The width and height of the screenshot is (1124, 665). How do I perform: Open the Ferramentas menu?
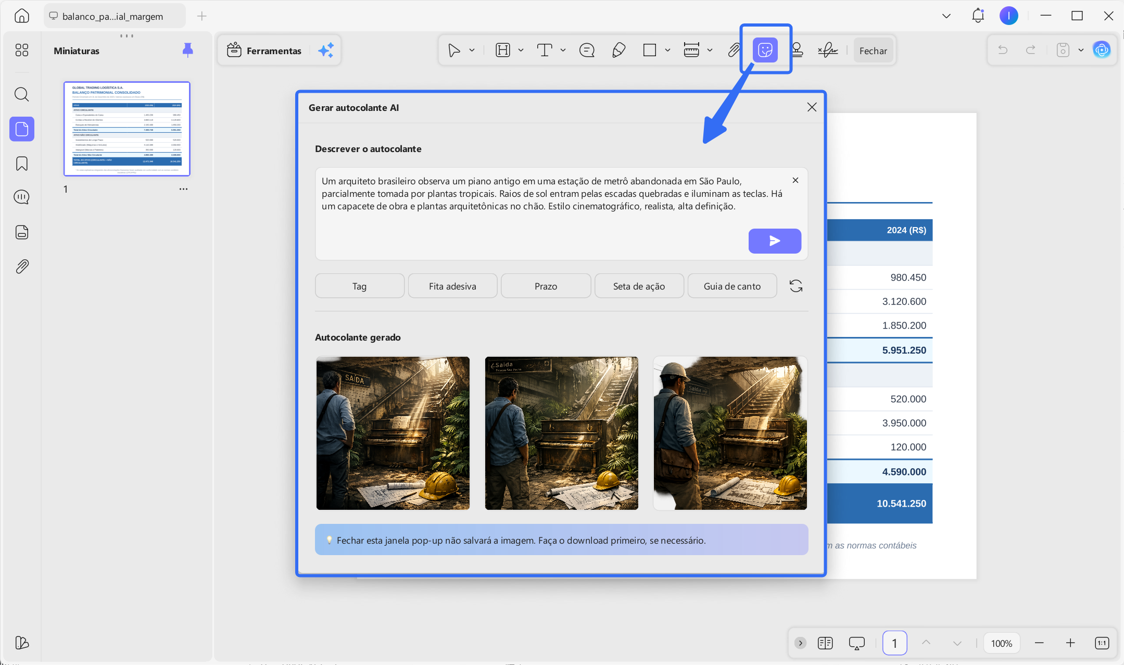(x=264, y=51)
